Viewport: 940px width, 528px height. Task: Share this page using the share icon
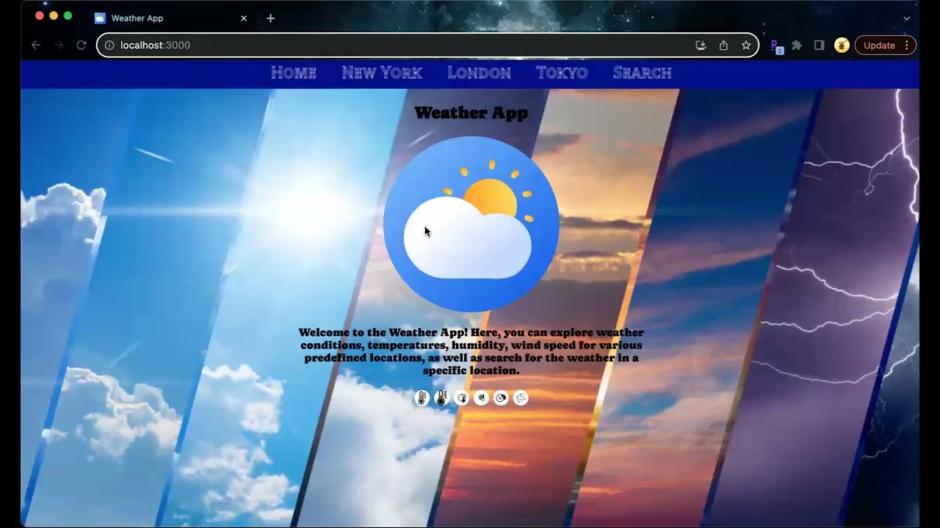[723, 45]
